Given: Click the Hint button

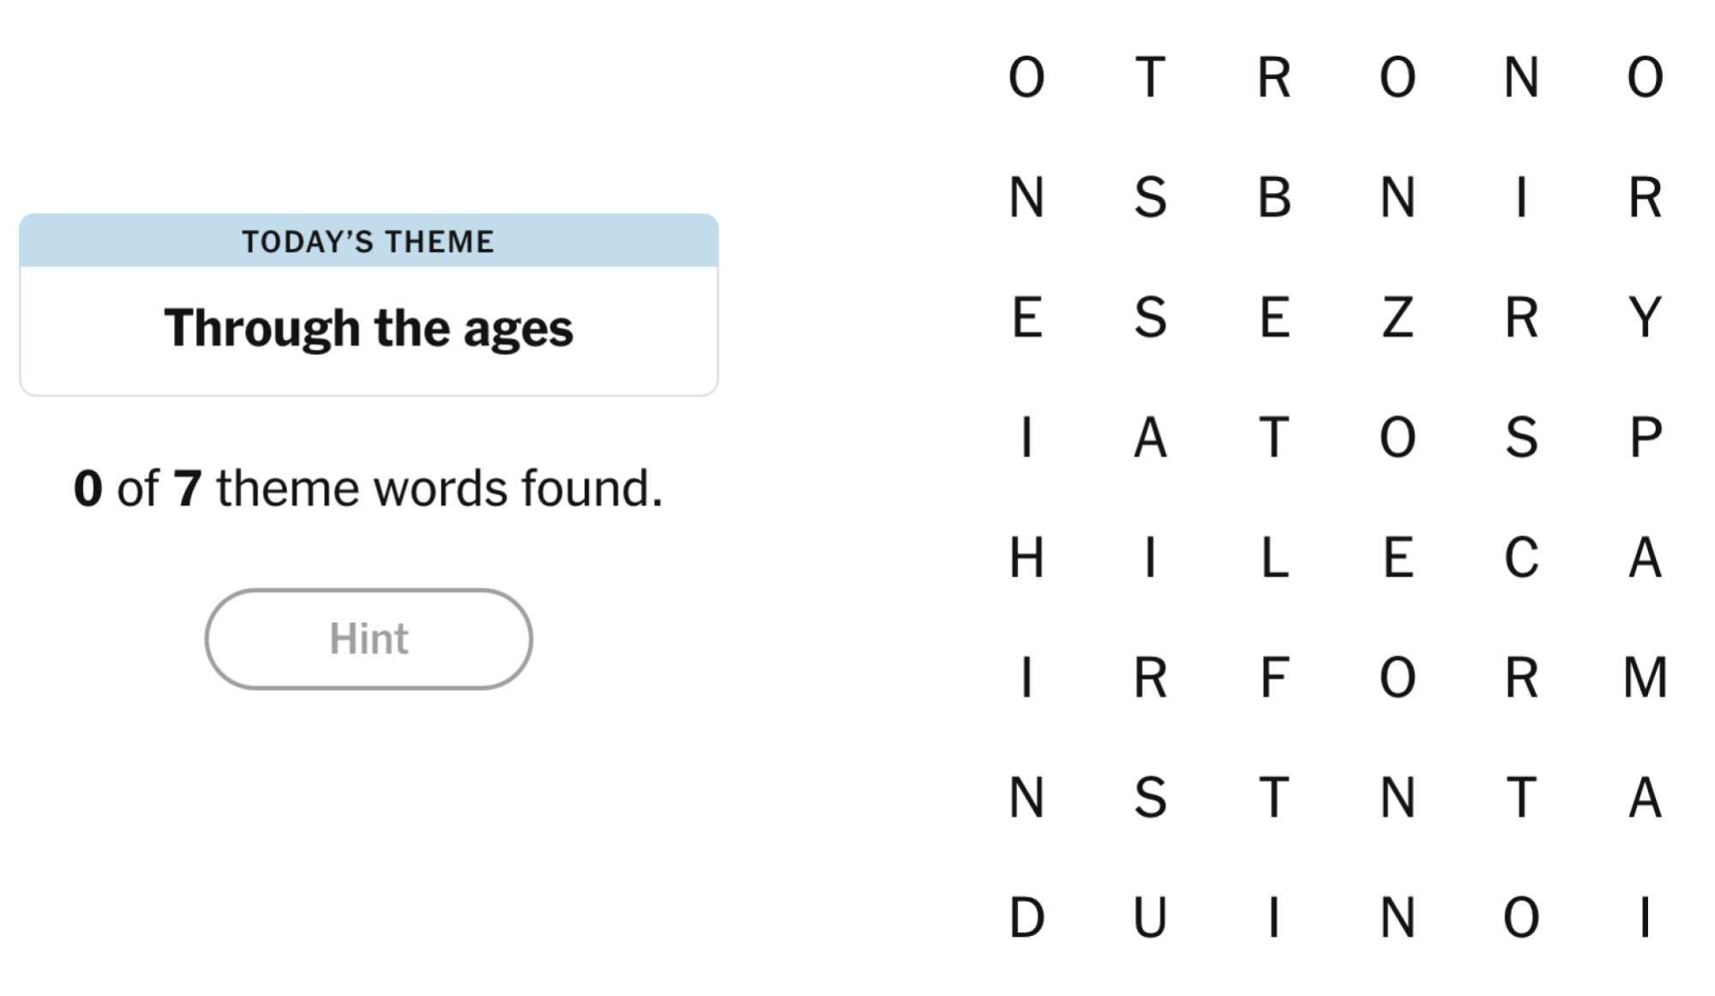Looking at the screenshot, I should (x=368, y=638).
